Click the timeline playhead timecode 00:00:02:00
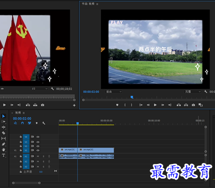 tap(22, 119)
